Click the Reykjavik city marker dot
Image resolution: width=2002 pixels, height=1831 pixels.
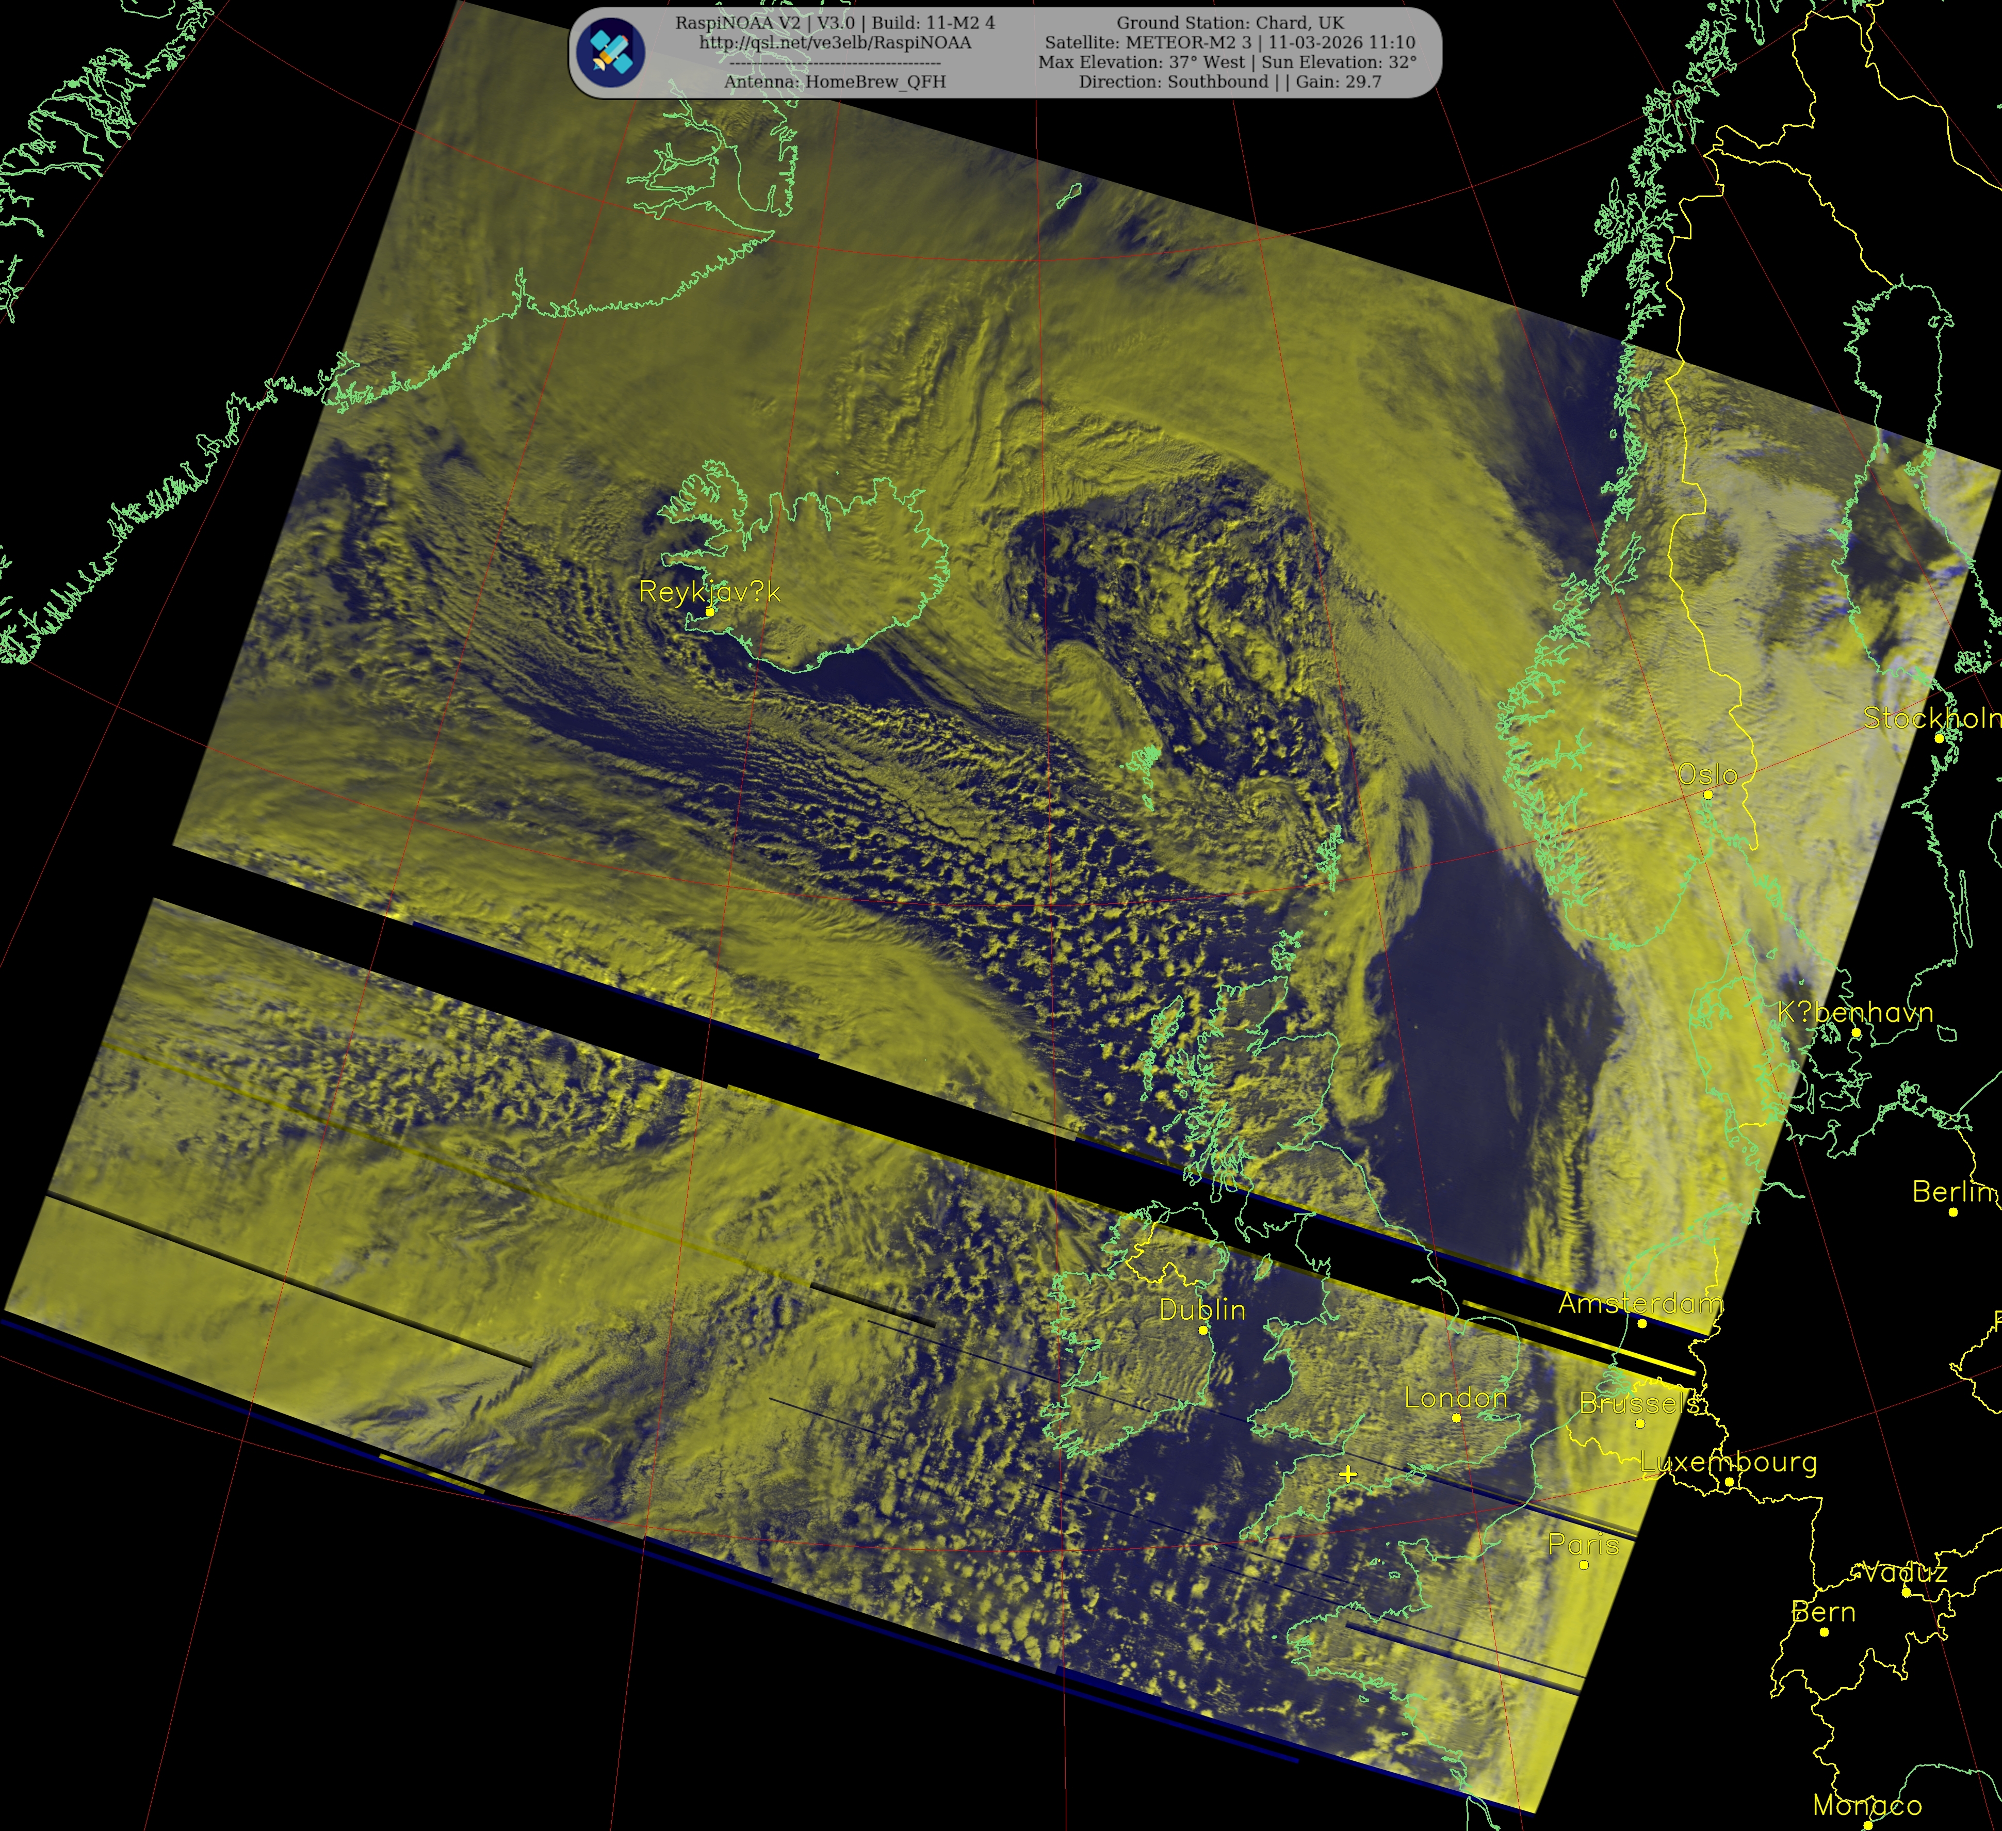click(x=709, y=612)
